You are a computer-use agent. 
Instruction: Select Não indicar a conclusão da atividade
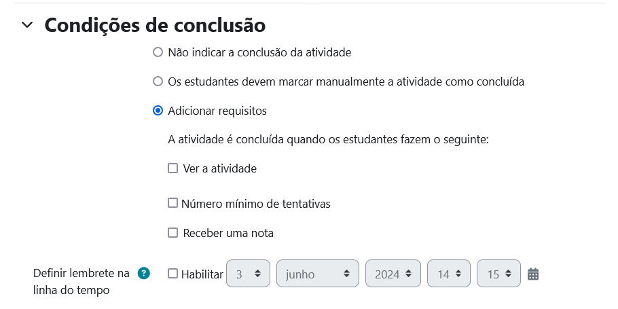tap(158, 52)
